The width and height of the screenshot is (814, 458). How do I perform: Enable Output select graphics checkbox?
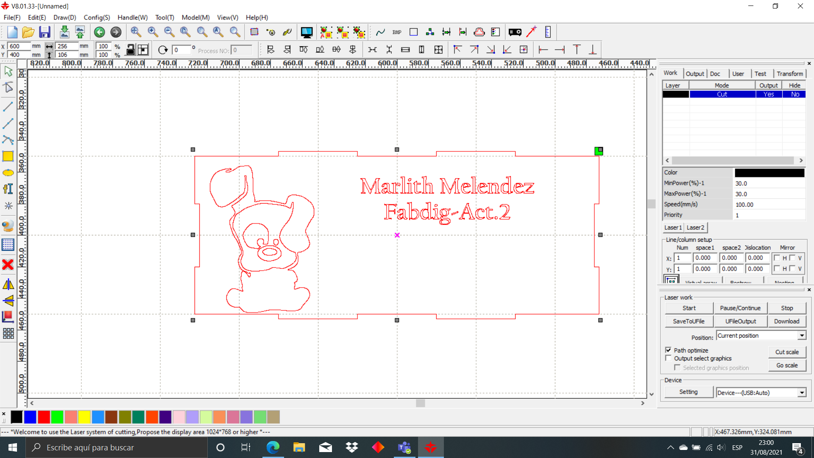(668, 358)
